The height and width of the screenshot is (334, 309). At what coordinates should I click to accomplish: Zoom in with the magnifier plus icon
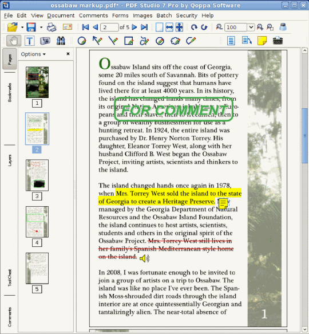[x=260, y=27]
